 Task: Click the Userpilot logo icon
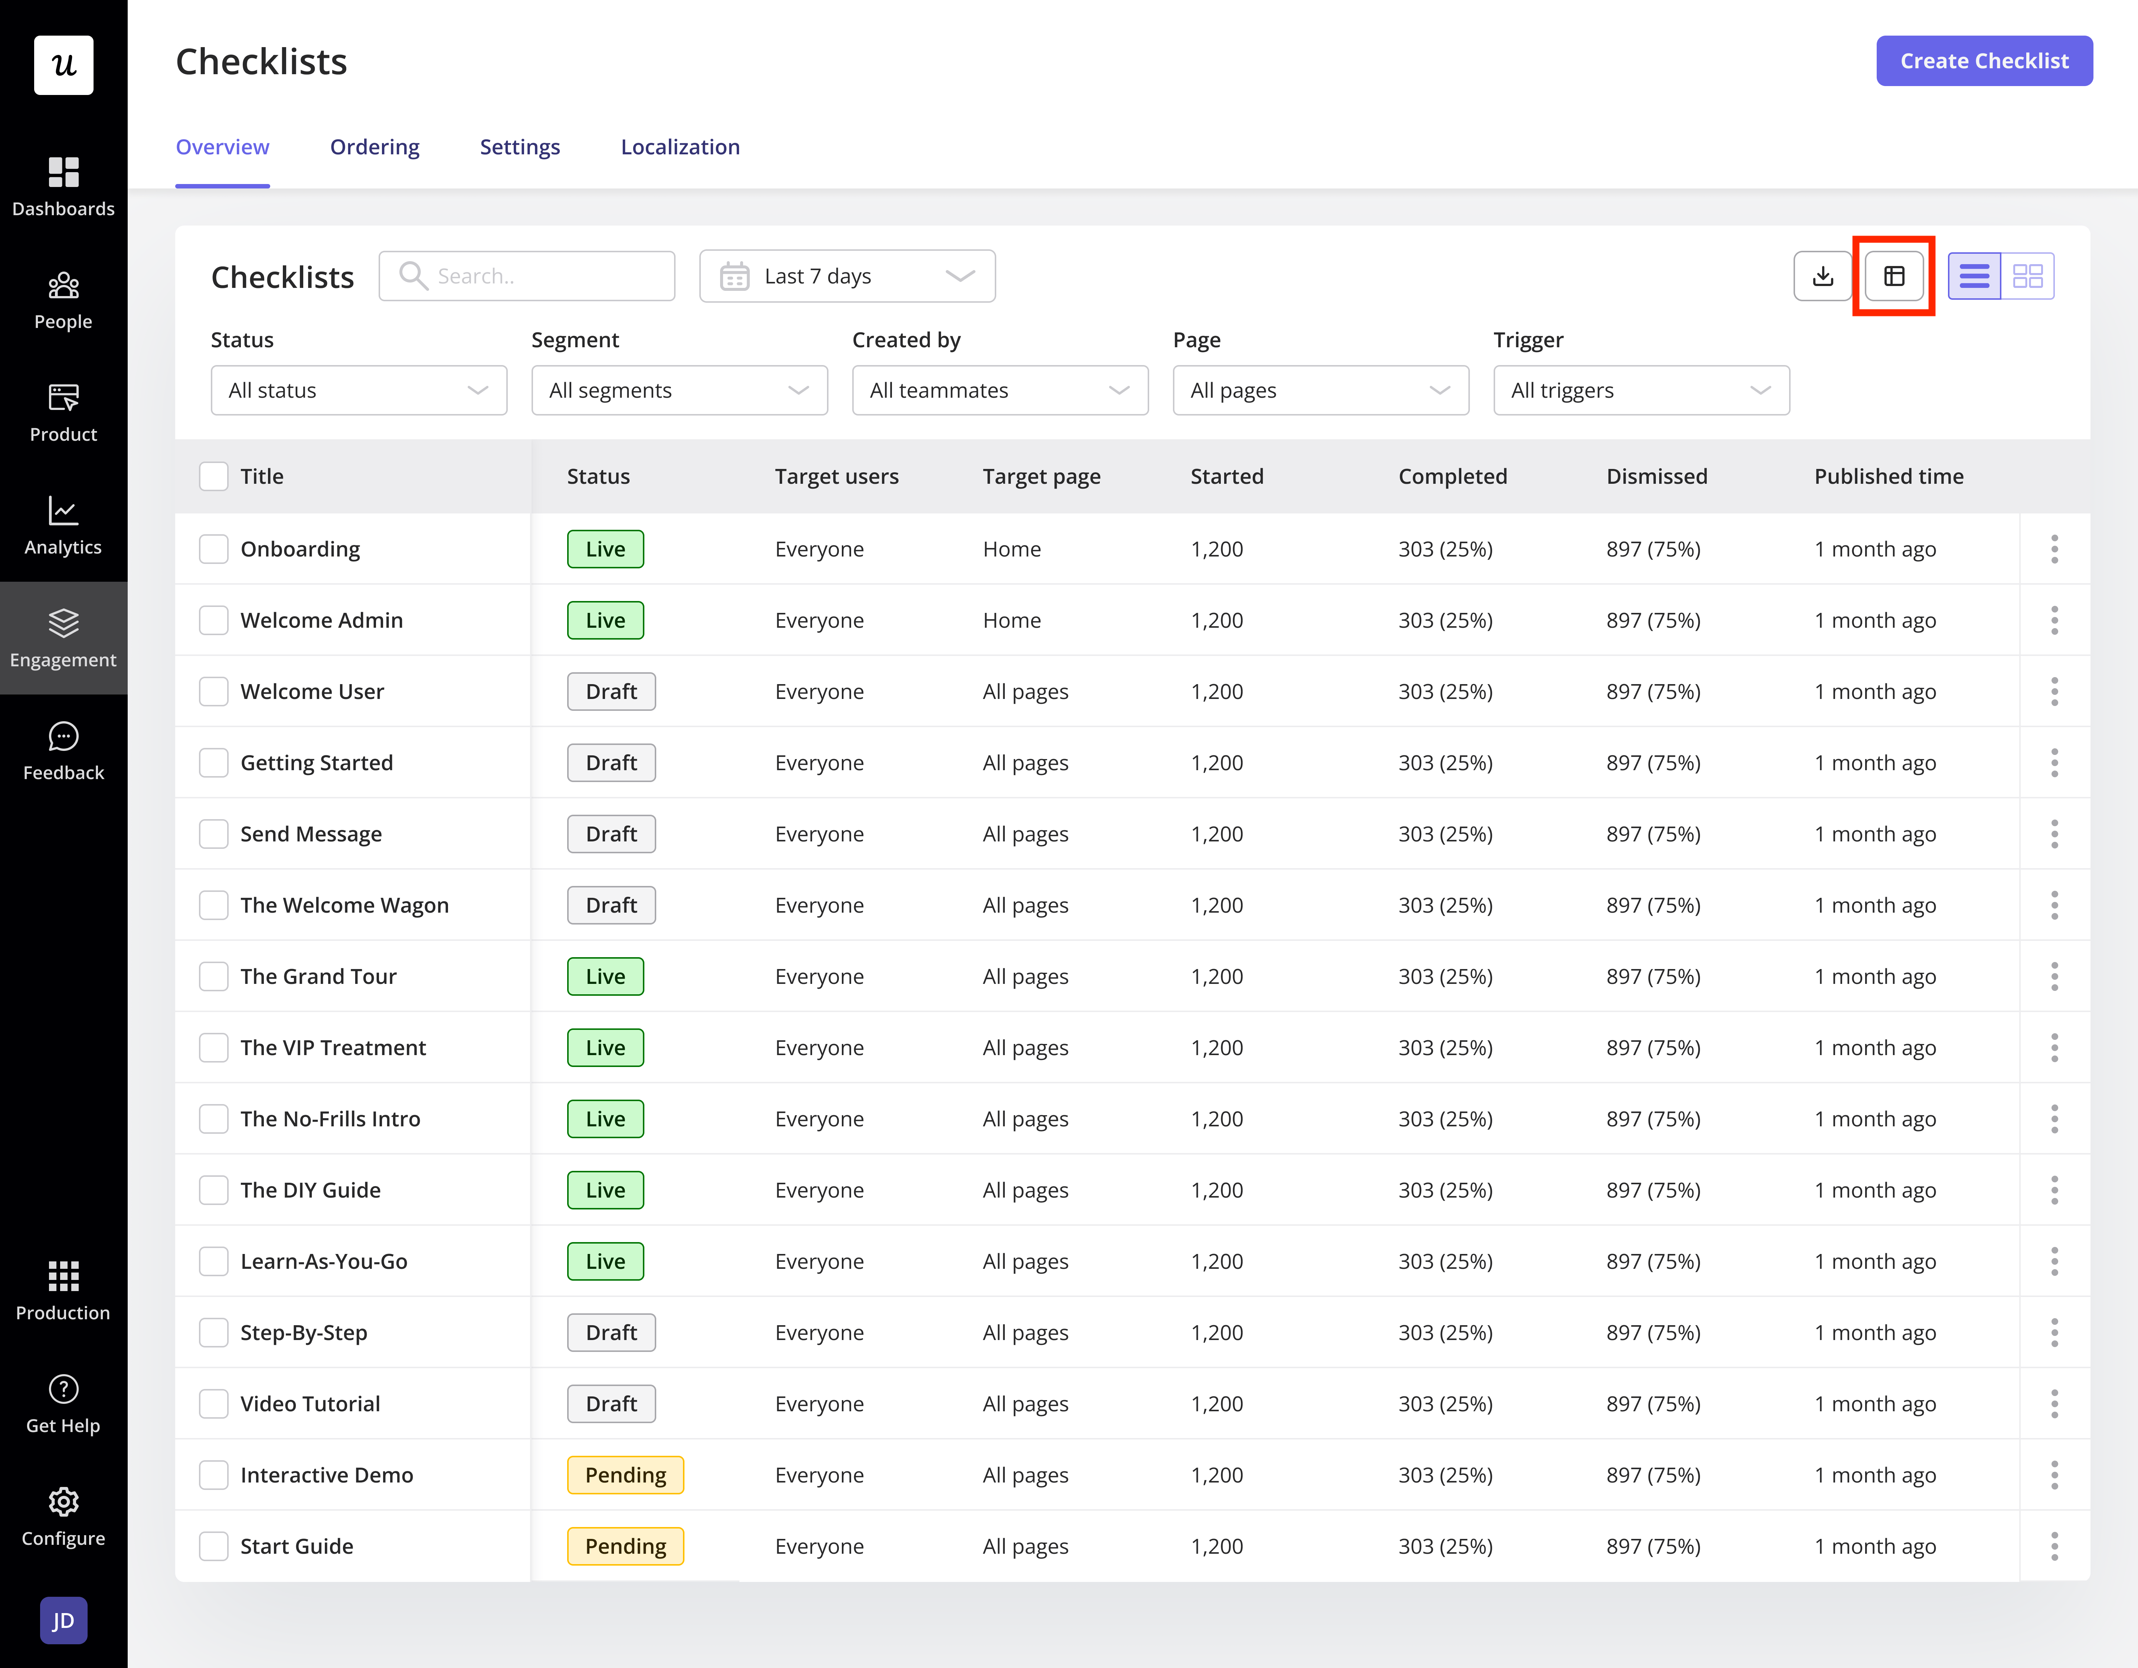[63, 66]
